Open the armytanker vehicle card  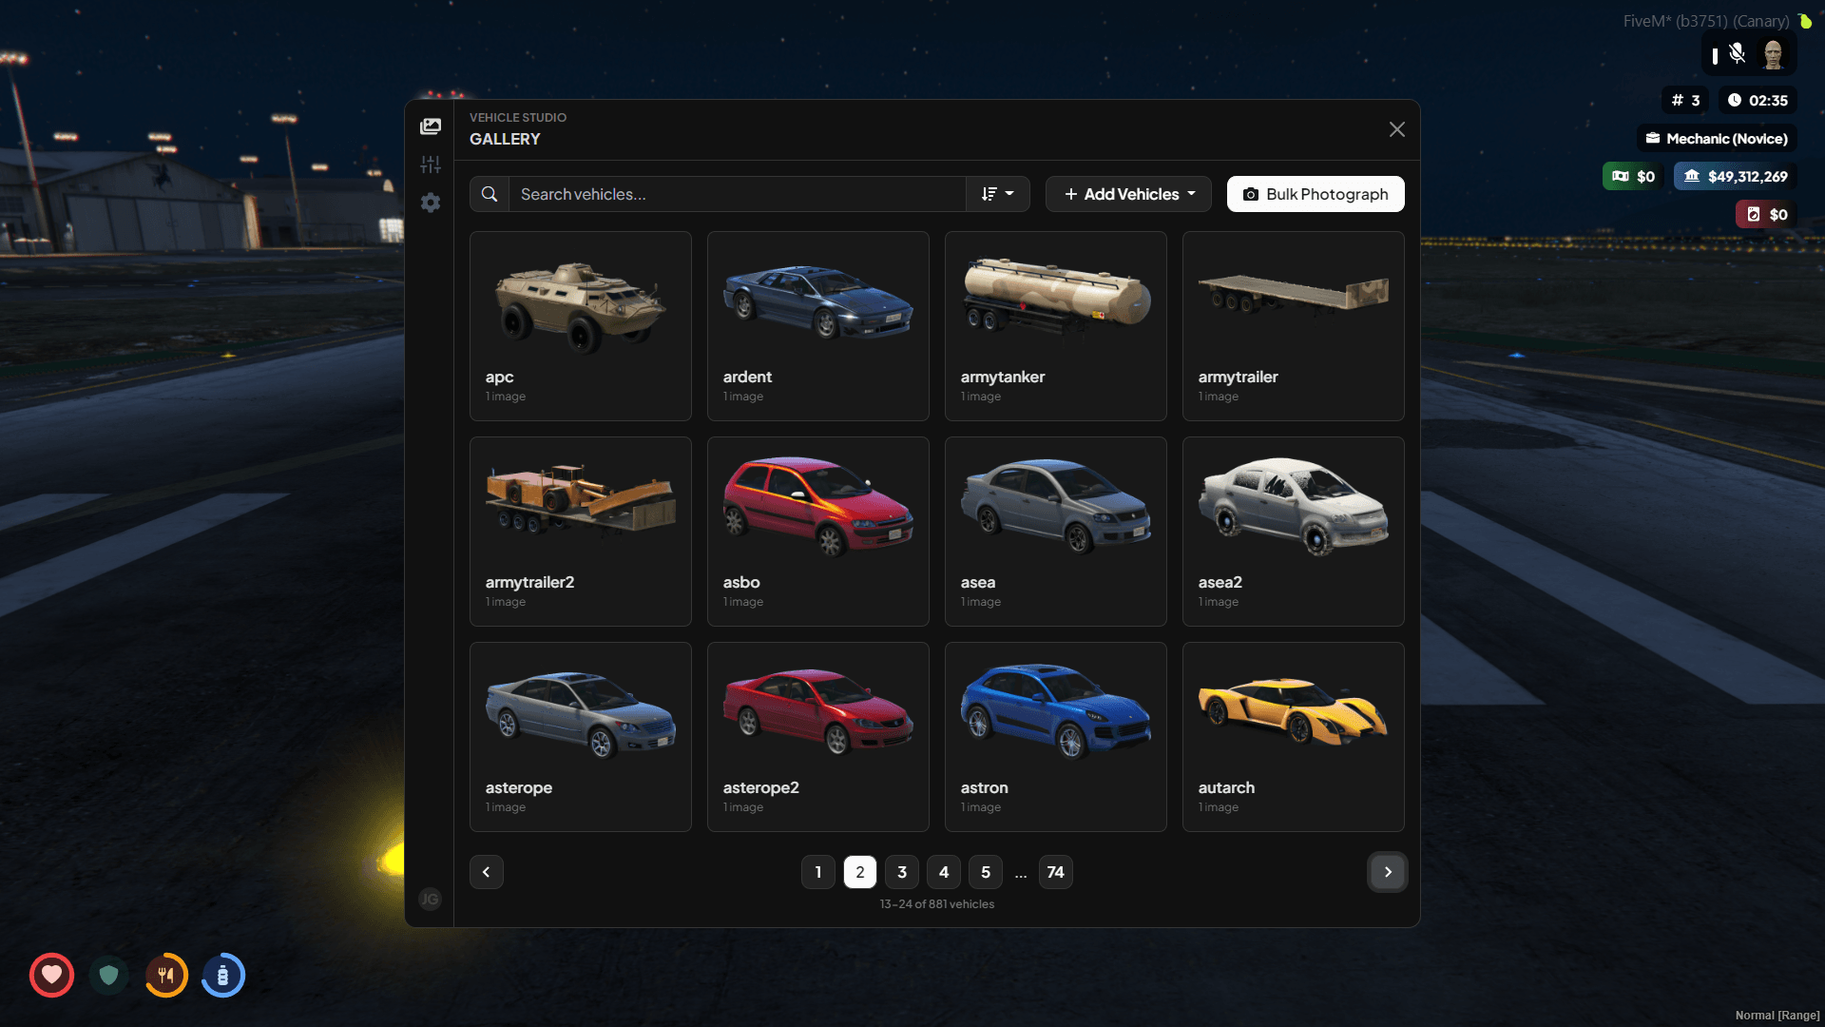coord(1056,326)
